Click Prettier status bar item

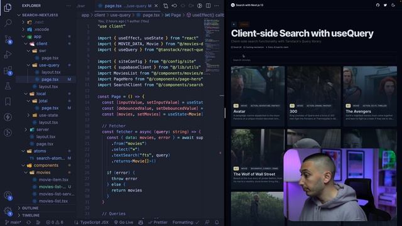pos(158,222)
